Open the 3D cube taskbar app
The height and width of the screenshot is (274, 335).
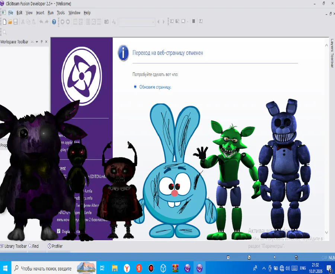[x=163, y=268]
